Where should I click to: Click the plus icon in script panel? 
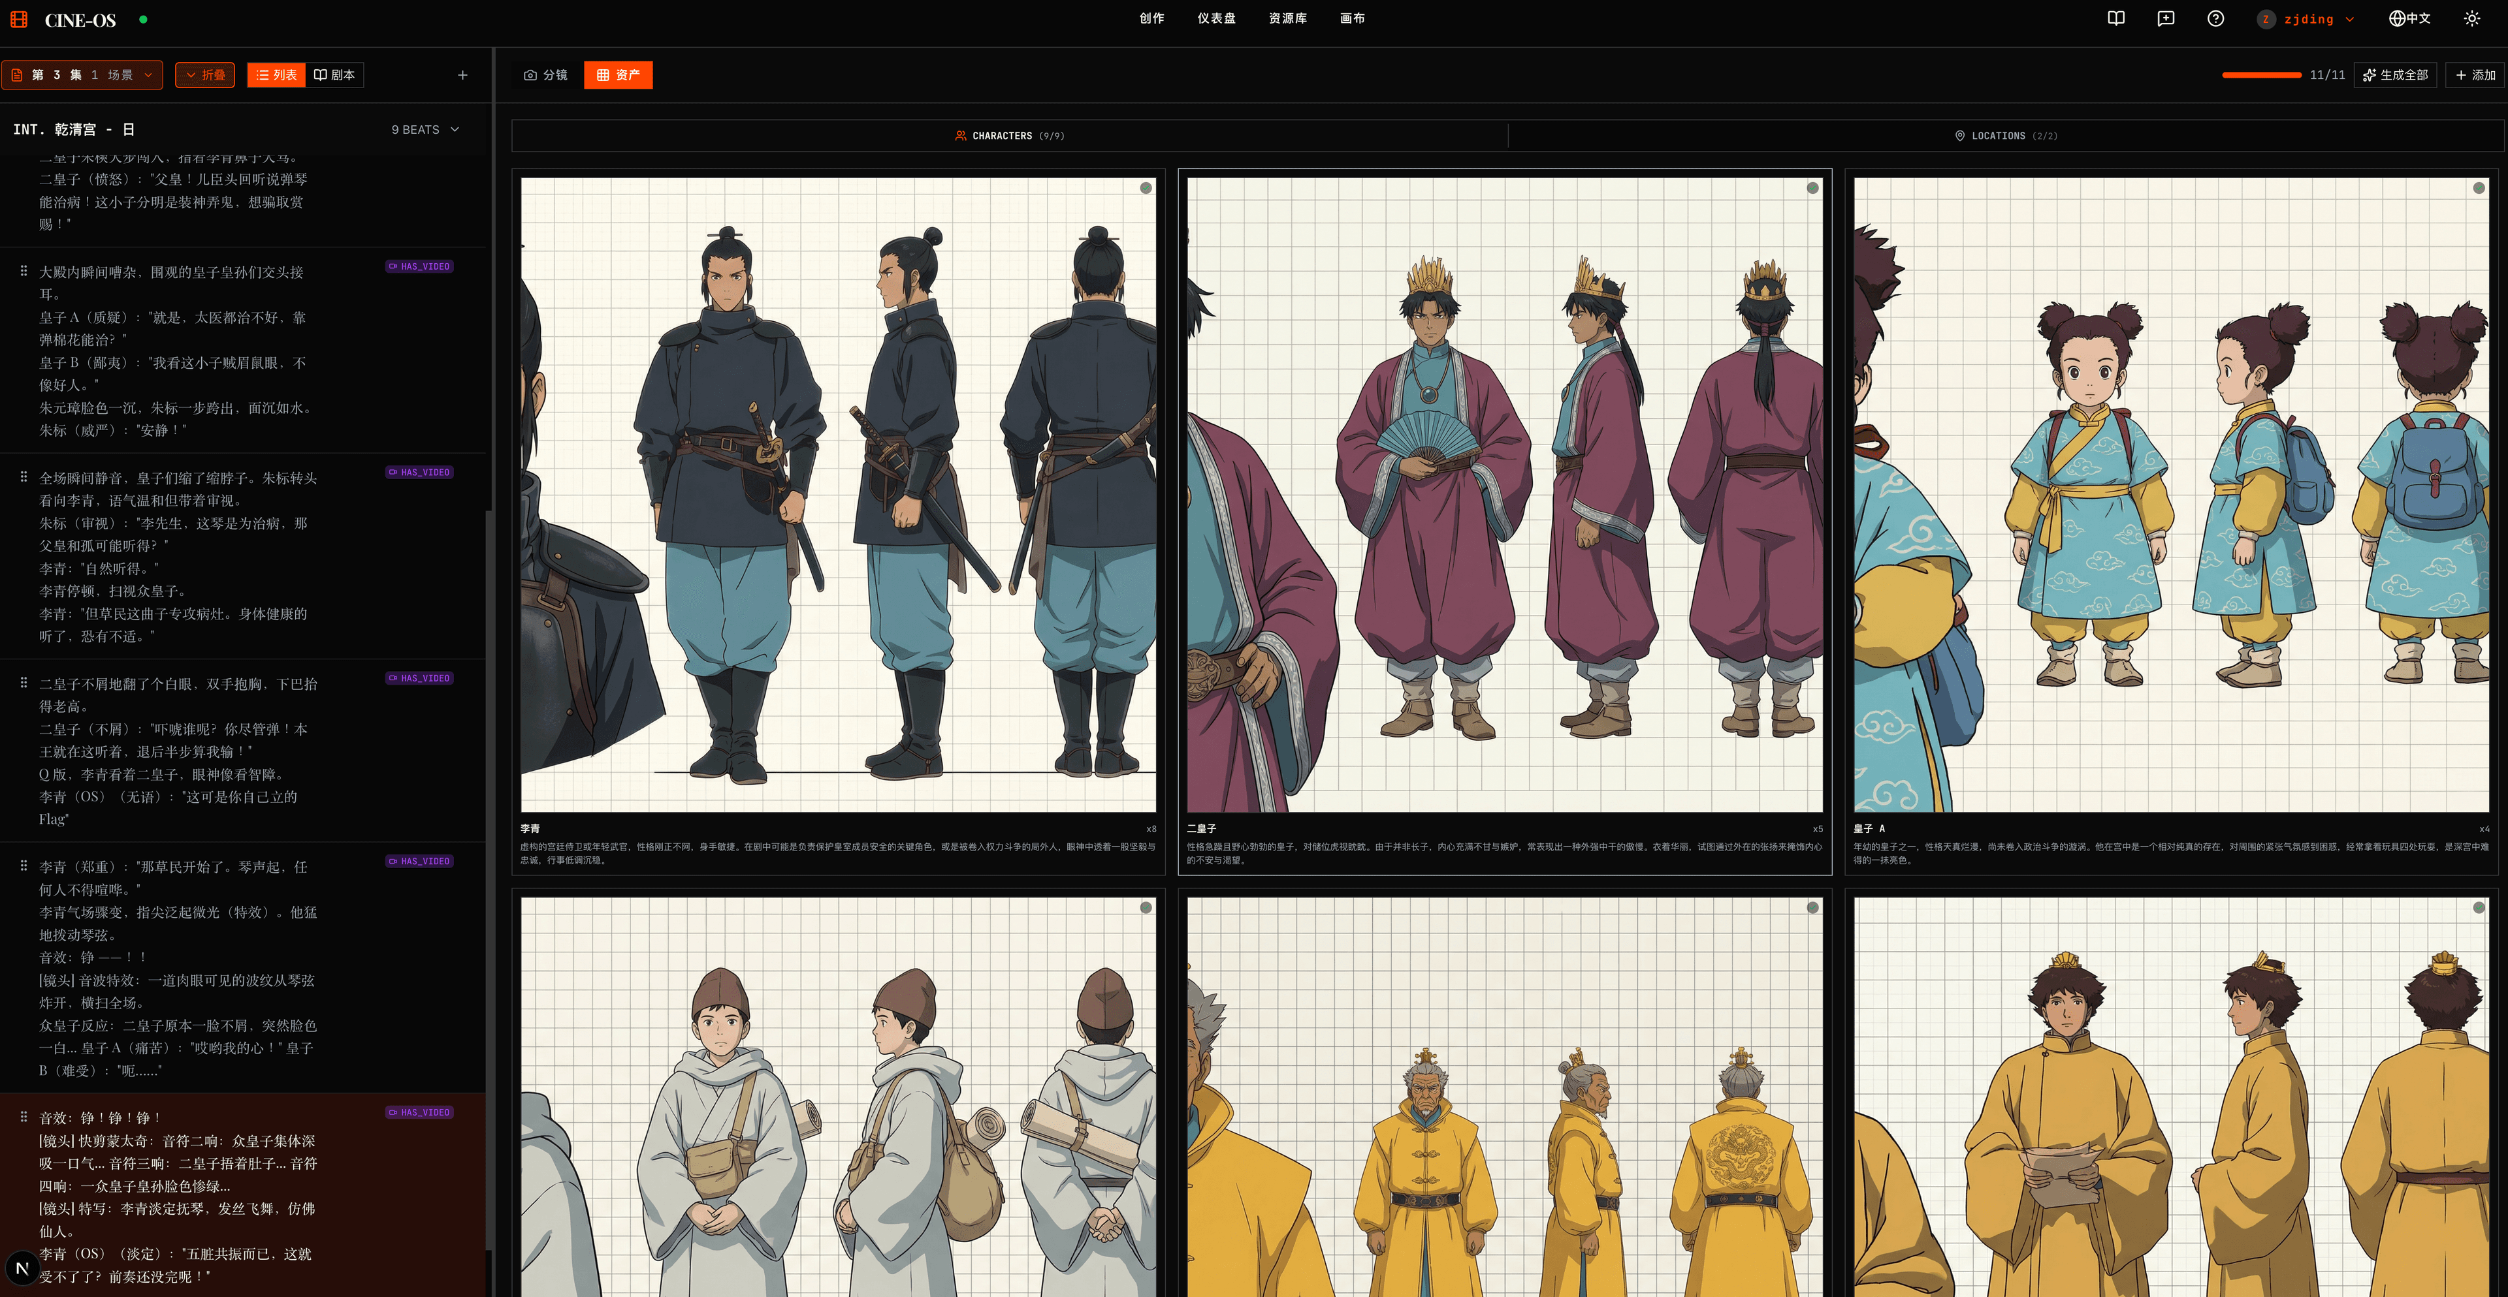pyautogui.click(x=462, y=75)
